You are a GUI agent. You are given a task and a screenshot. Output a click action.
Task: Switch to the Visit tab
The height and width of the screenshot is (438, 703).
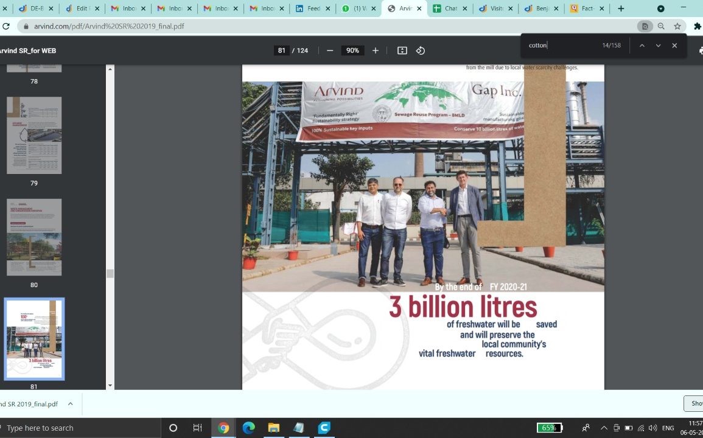coord(496,9)
